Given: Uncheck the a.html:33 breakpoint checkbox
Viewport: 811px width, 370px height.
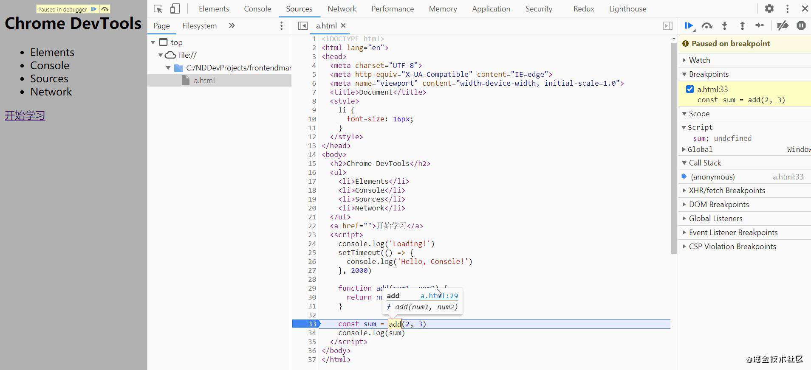Looking at the screenshot, I should 690,89.
